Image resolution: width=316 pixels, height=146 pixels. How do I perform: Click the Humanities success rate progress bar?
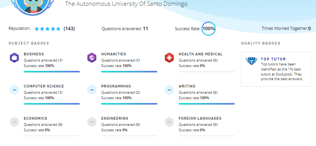[x=129, y=72]
